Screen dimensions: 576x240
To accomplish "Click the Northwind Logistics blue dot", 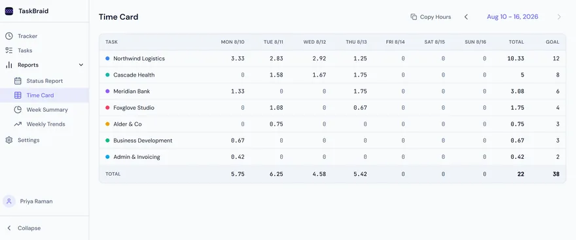I will pos(107,58).
